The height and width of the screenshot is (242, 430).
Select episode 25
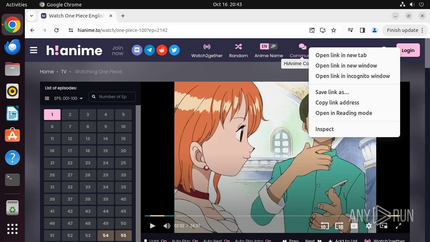point(123,163)
